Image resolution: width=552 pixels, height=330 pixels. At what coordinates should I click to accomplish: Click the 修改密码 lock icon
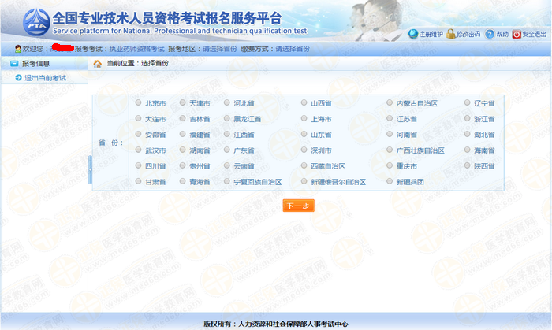tap(451, 35)
